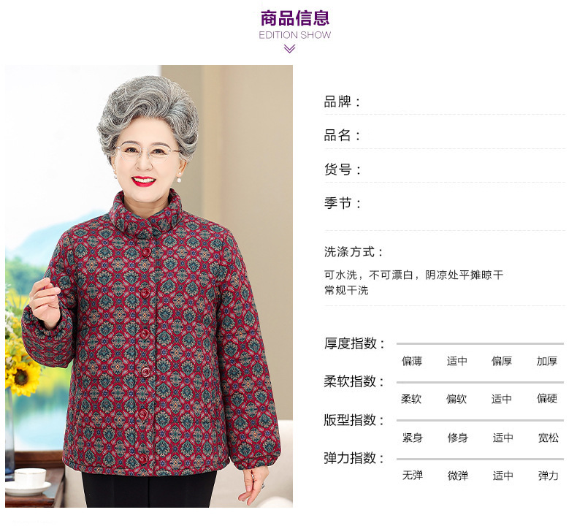Select the 洗涤方式 washing instructions text

(413, 282)
